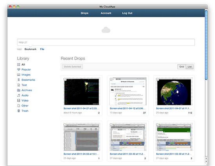Switch to List view
Viewport: 215px width, 166px height.
click(x=190, y=67)
